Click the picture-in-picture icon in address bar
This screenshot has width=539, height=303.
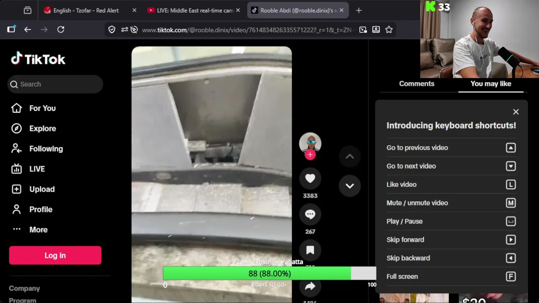coord(363,29)
